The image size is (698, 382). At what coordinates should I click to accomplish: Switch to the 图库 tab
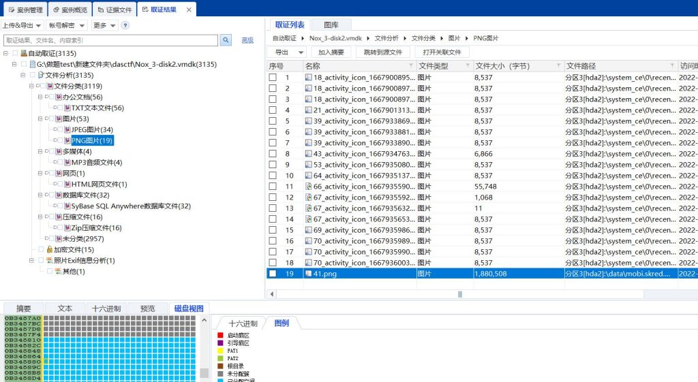coord(331,25)
